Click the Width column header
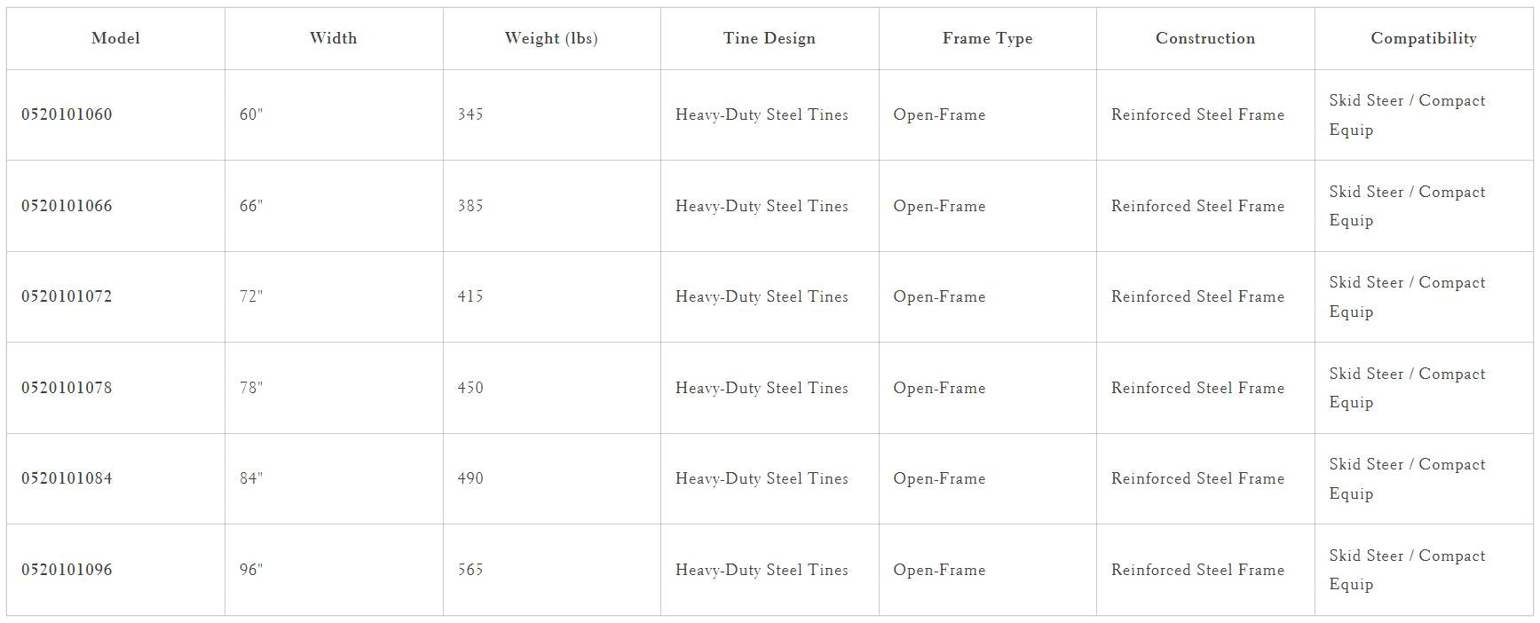 coord(333,38)
